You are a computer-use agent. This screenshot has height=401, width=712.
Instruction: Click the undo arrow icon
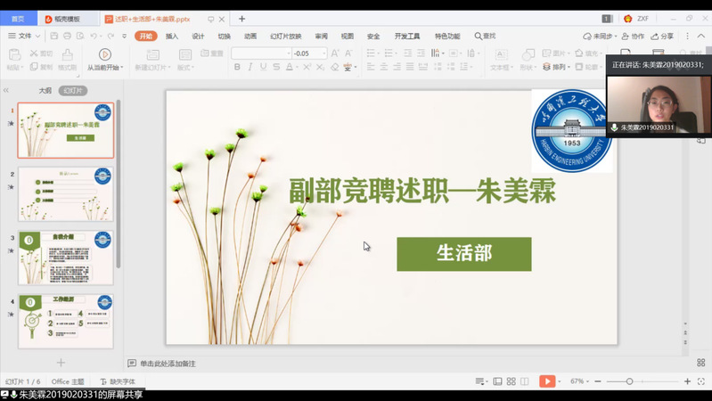[x=94, y=36]
